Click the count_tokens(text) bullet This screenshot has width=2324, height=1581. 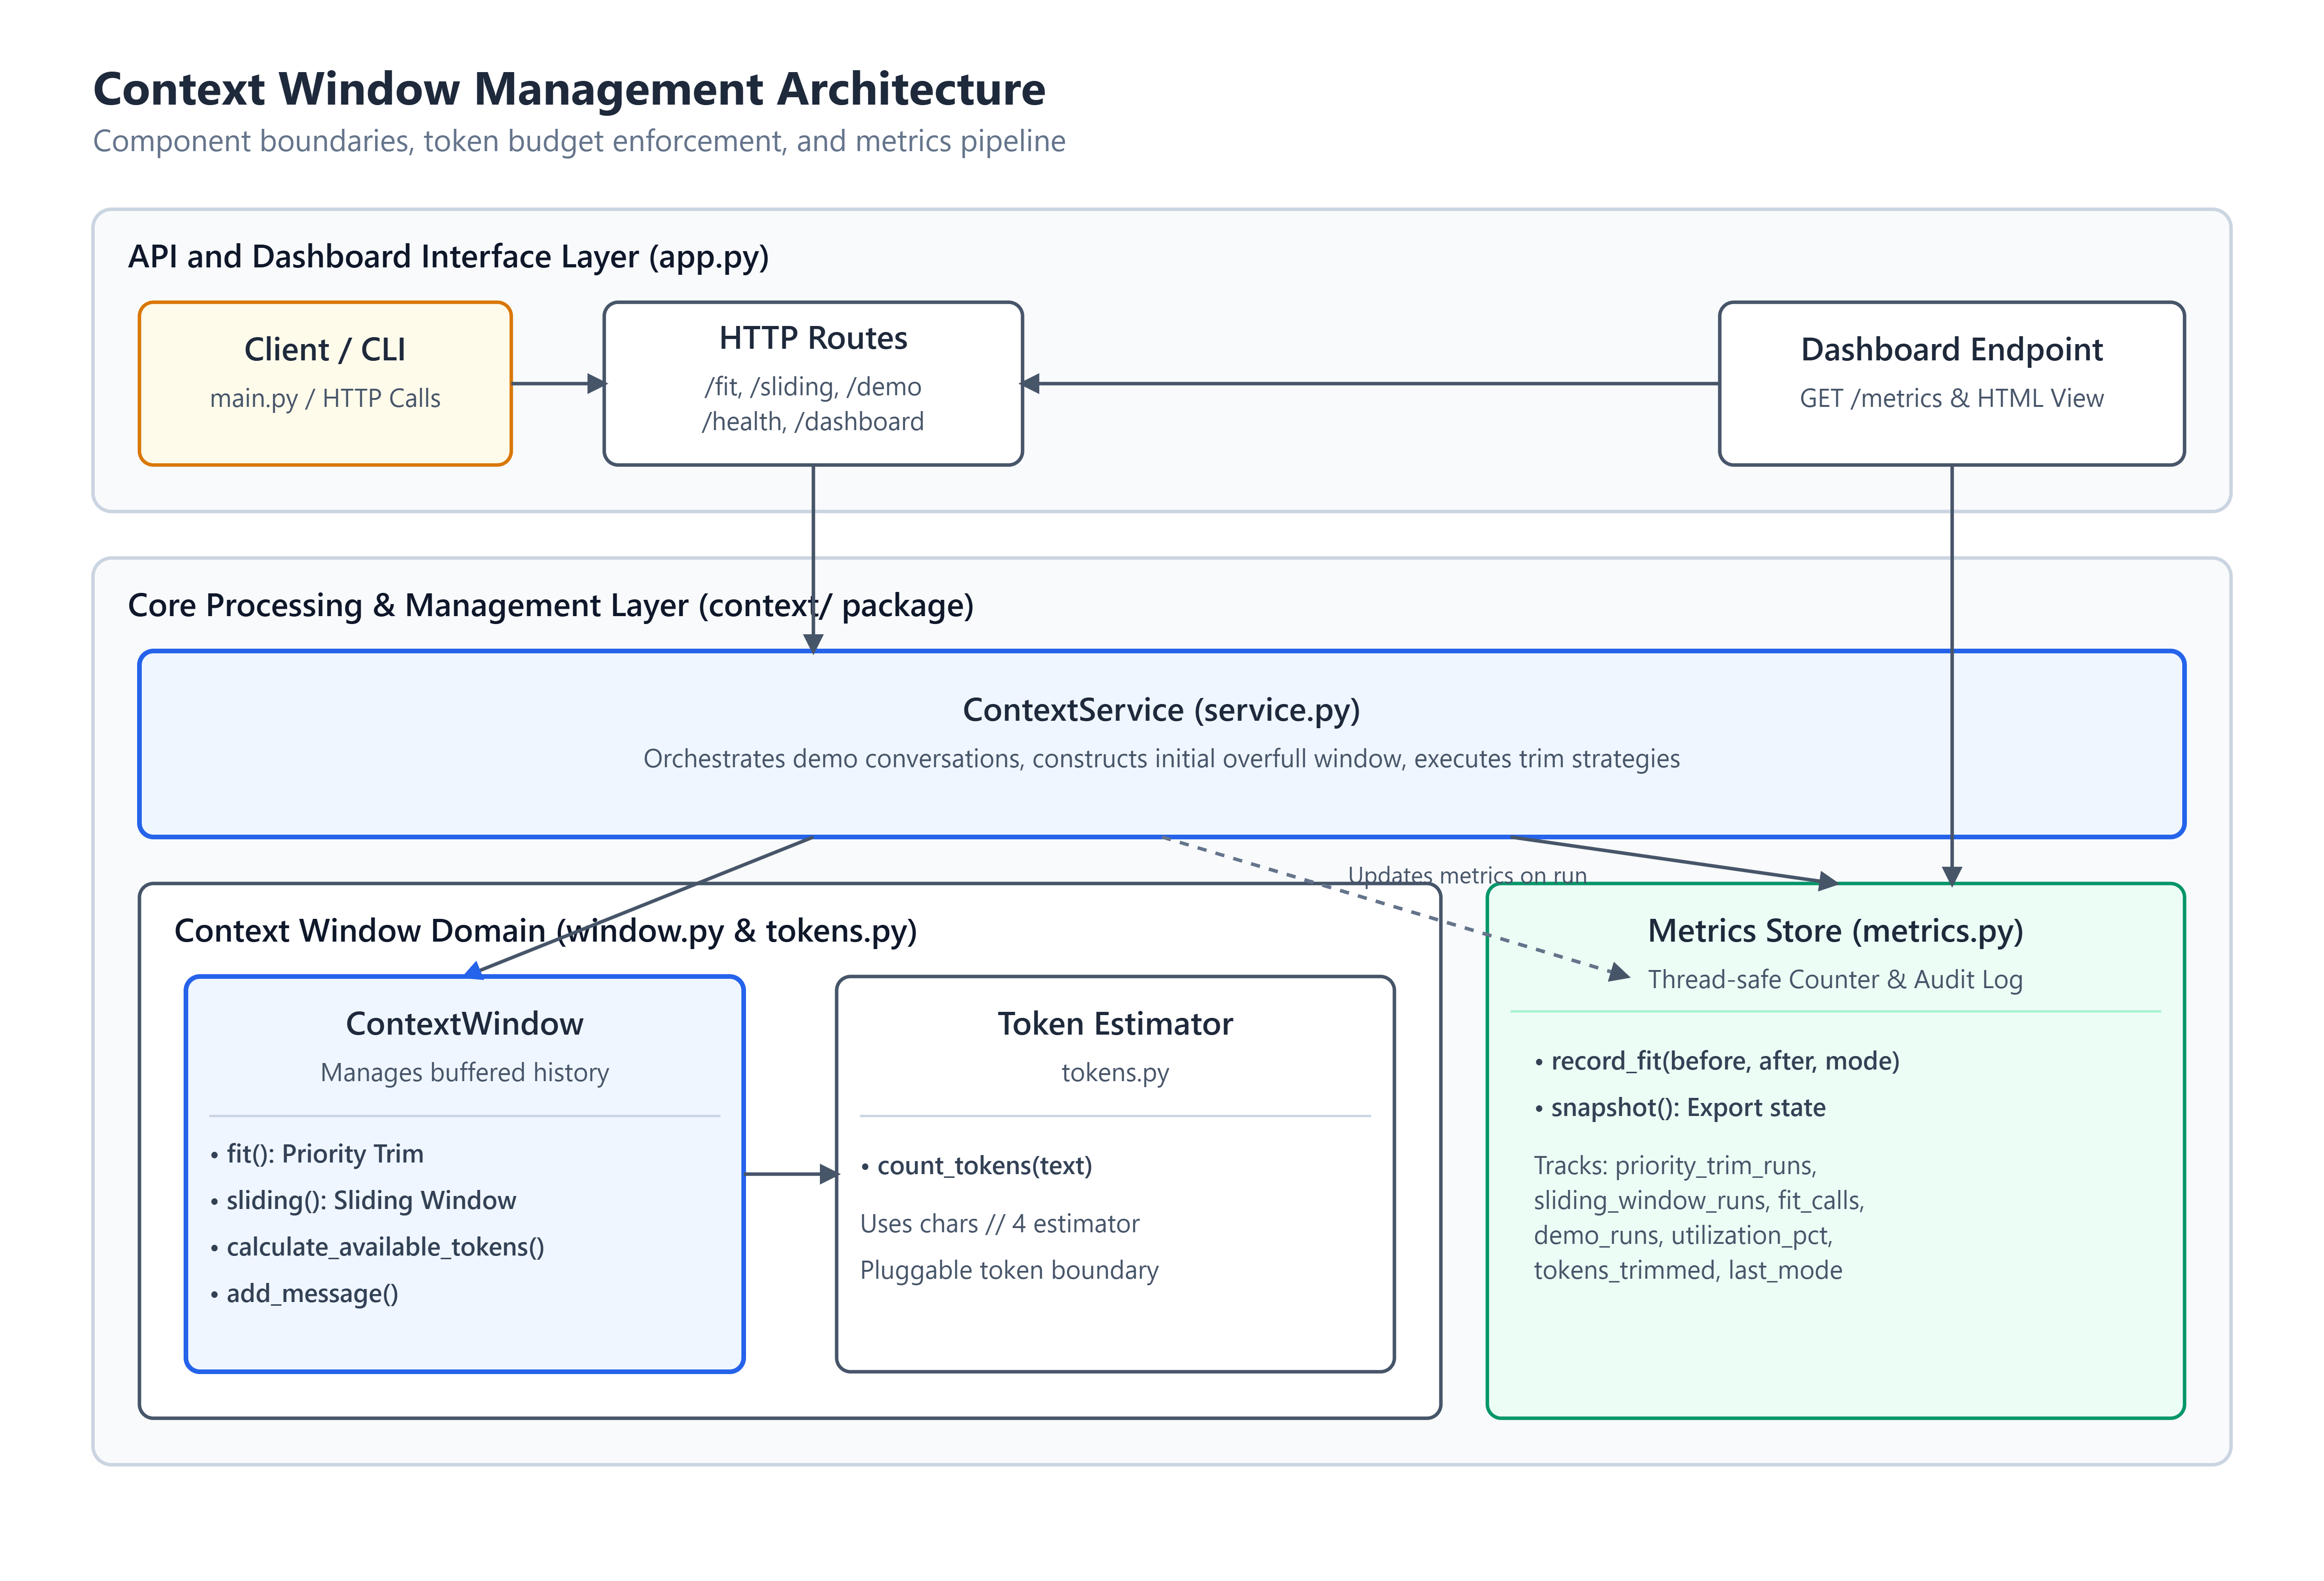pyautogui.click(x=976, y=1166)
